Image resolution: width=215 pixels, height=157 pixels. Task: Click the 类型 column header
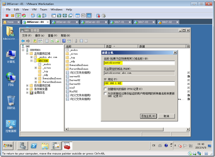[121, 46]
